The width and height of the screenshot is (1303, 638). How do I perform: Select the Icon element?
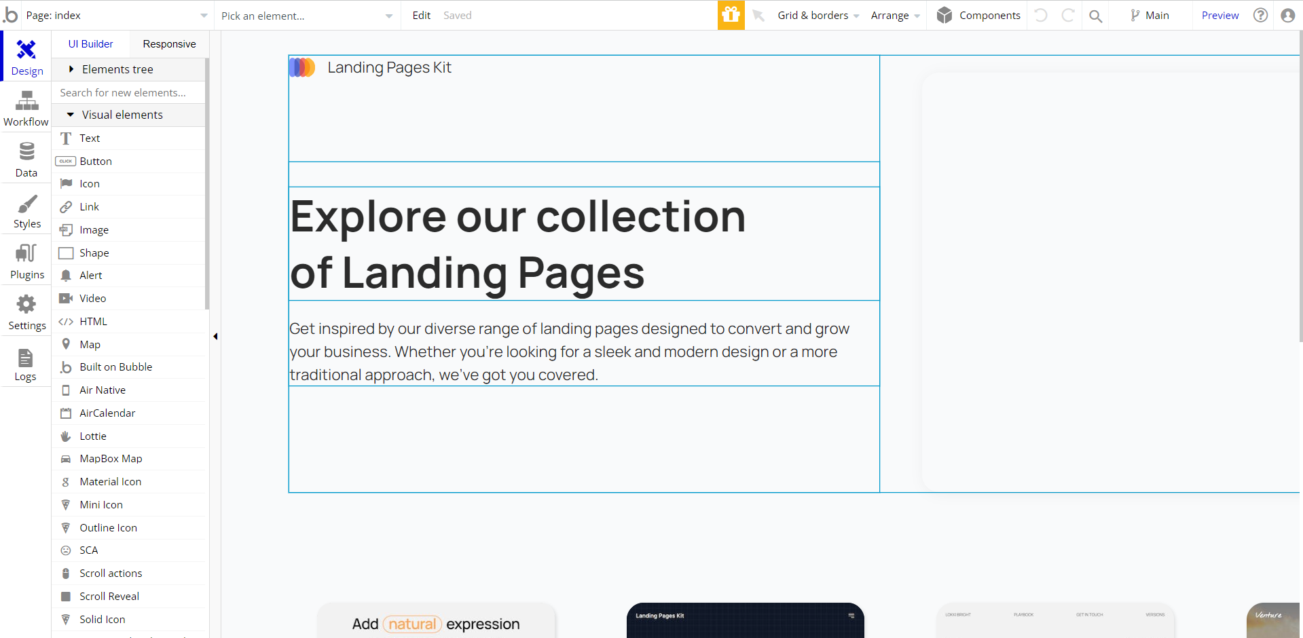pyautogui.click(x=129, y=184)
